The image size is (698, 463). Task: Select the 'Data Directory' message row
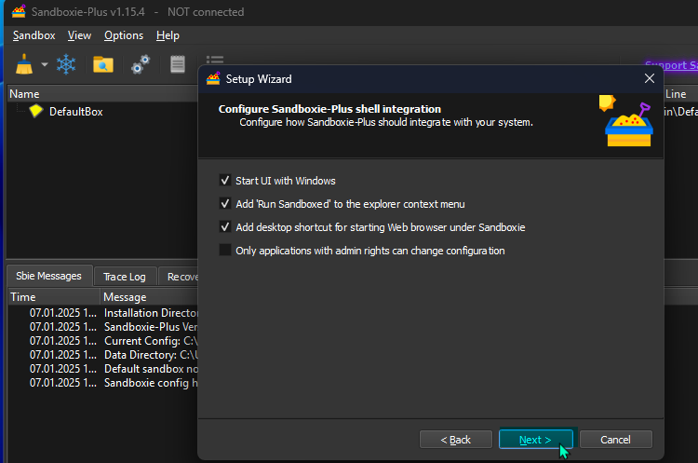(102, 355)
